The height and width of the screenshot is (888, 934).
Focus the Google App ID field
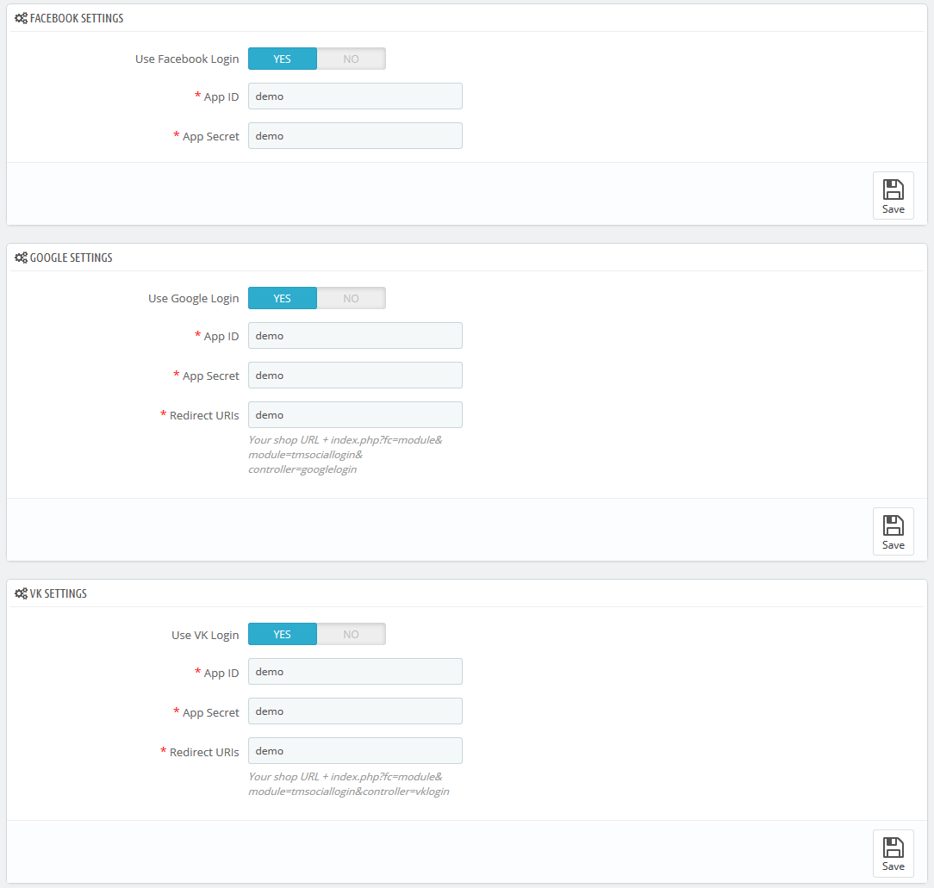point(355,336)
